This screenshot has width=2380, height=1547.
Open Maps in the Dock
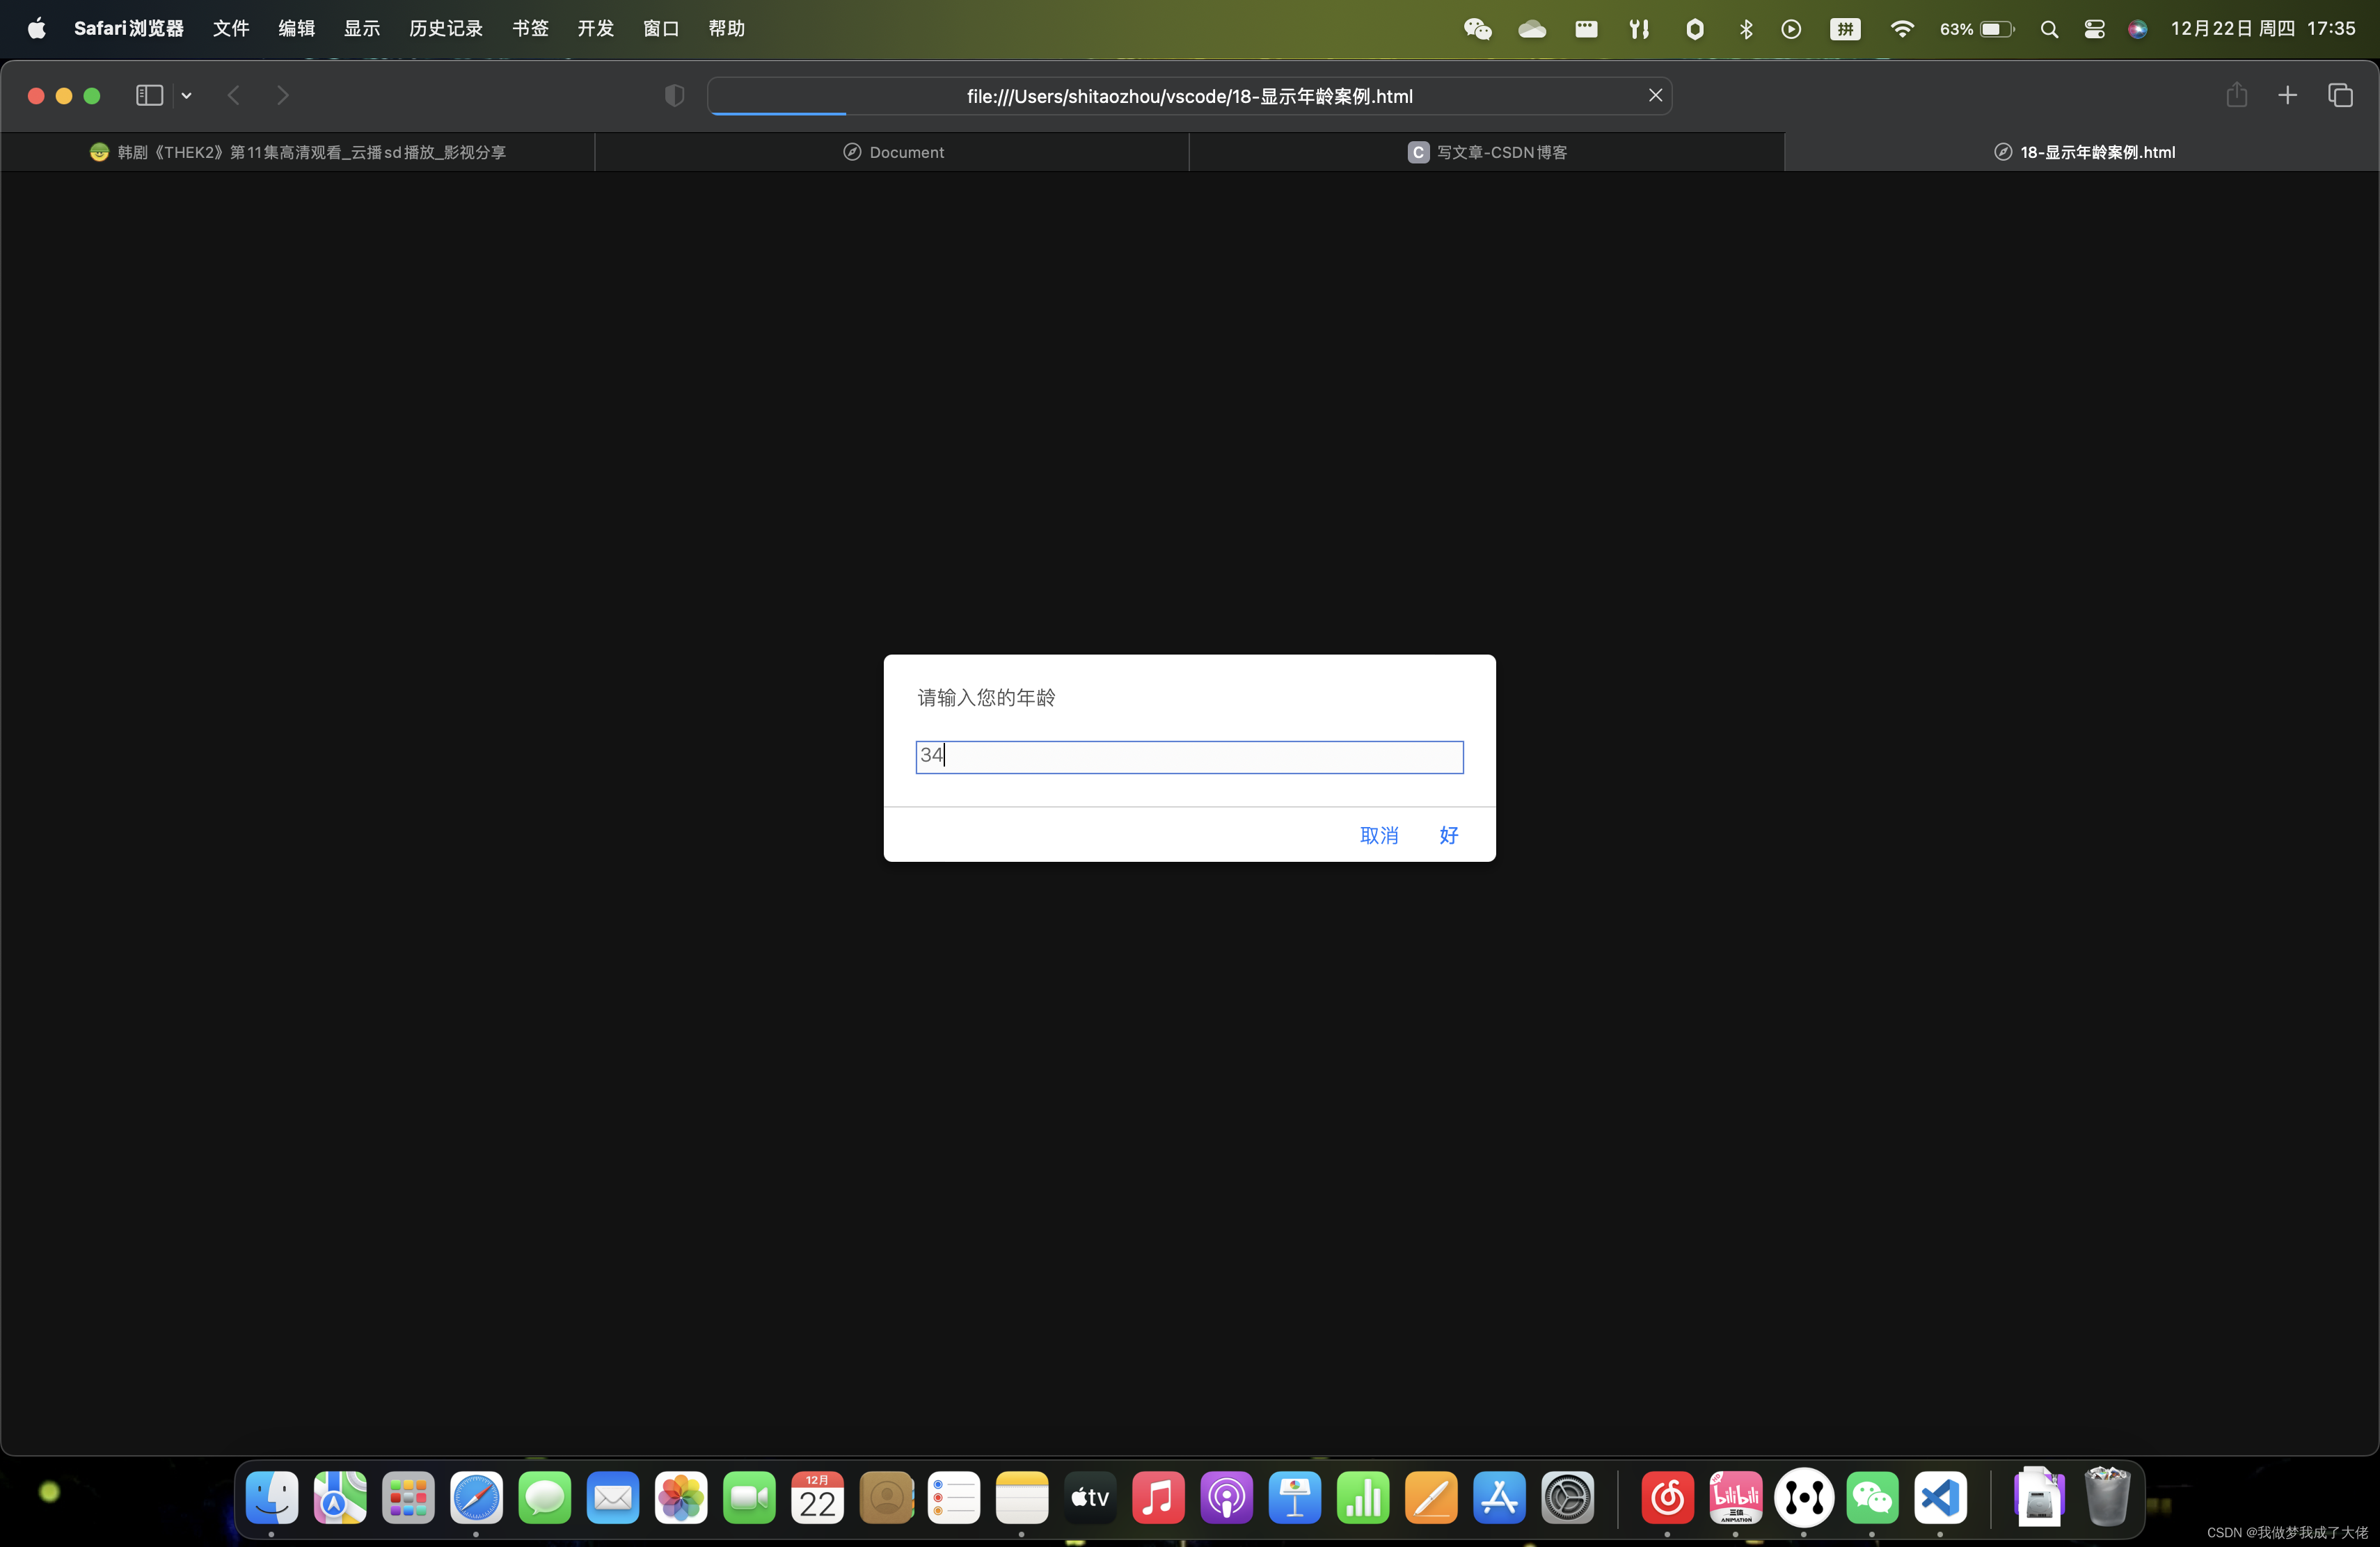(x=340, y=1497)
